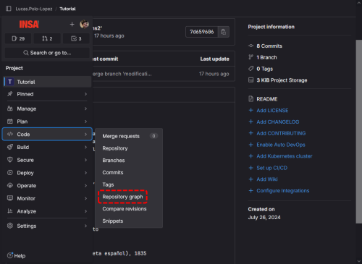The height and width of the screenshot is (264, 362).
Task: Open Tags in Code flyout
Action: click(129, 184)
